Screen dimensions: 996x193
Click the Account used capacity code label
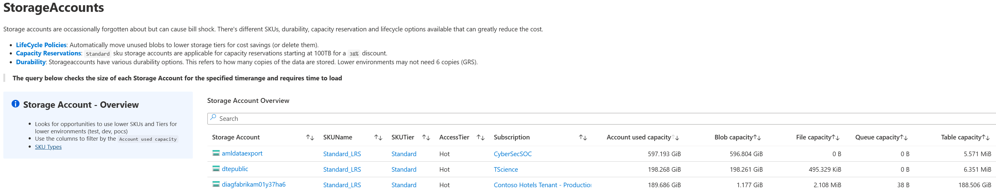click(148, 139)
